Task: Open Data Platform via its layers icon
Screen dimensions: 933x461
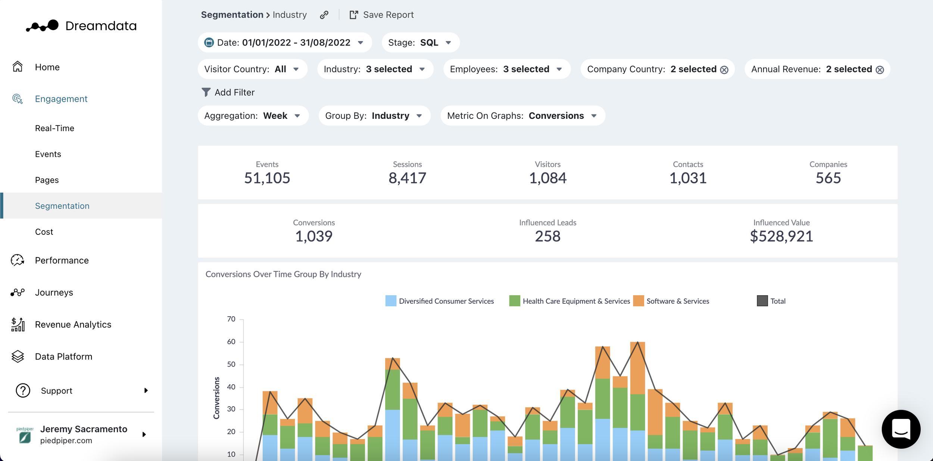Action: pos(17,356)
